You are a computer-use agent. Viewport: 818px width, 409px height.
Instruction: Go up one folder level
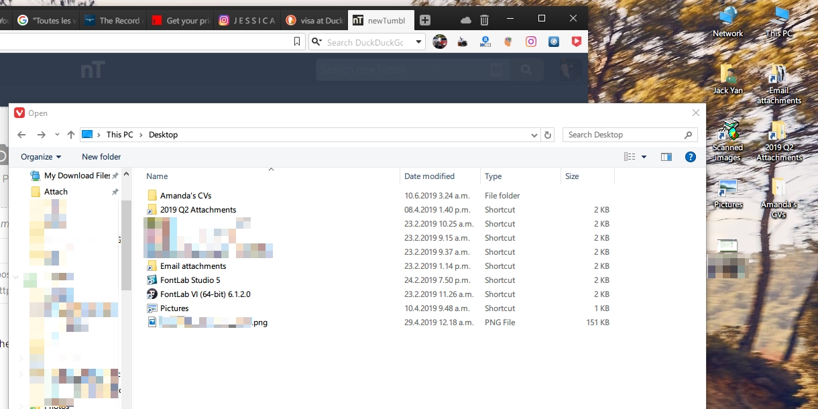click(71, 135)
